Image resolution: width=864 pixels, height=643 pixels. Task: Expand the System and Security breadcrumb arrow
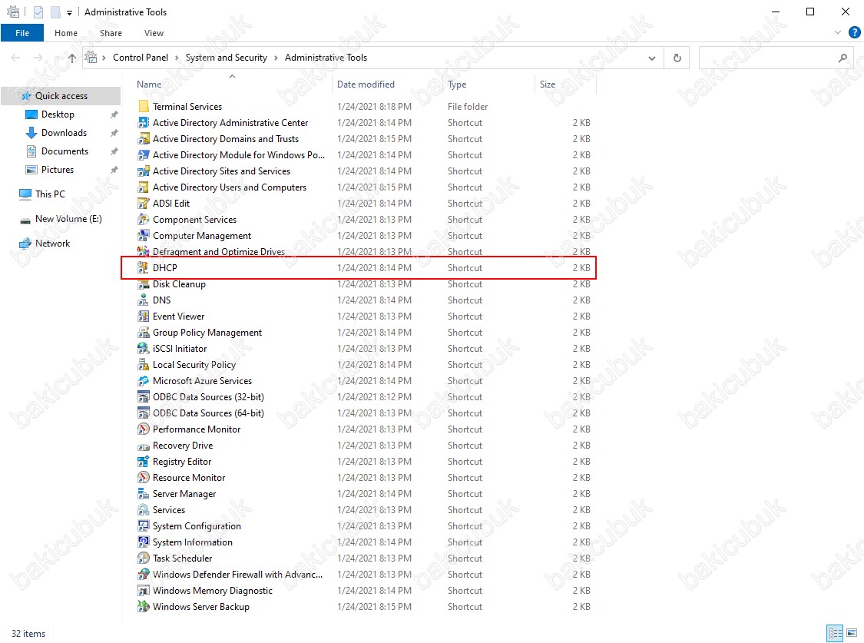pyautogui.click(x=276, y=58)
